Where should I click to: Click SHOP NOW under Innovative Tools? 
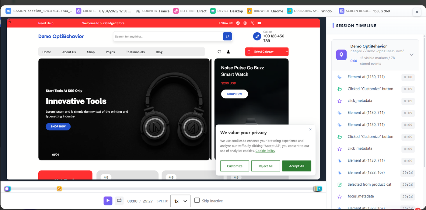pos(58,126)
